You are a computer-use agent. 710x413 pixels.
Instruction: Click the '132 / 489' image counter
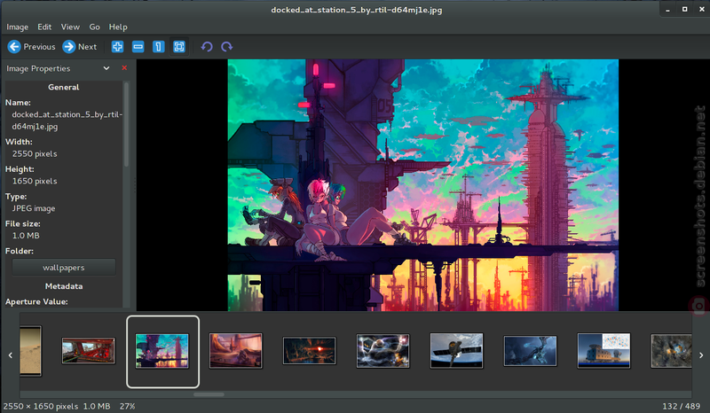point(681,406)
